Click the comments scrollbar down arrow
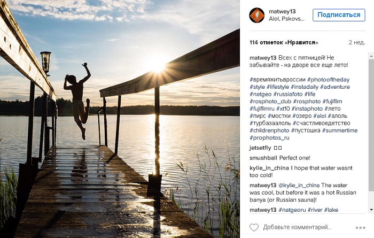This screenshot has width=374, height=238. coord(371,210)
